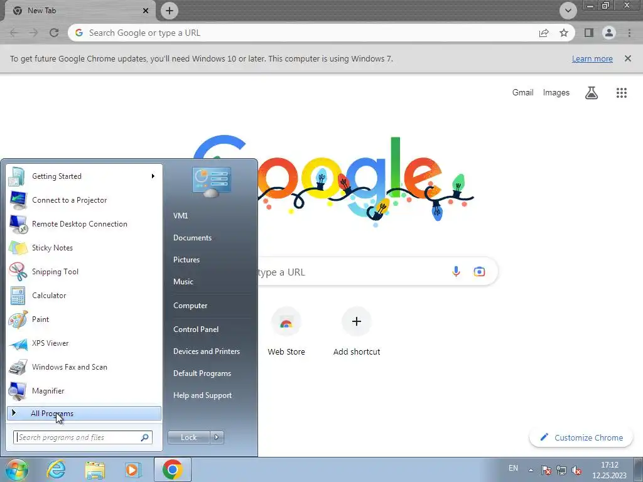Open the Chrome three-dot menu

(629, 33)
